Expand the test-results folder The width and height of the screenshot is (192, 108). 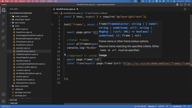point(20,23)
